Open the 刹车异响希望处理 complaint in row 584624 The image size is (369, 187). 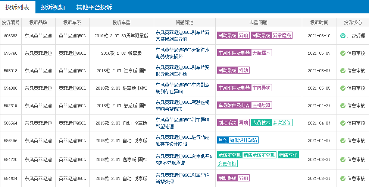click(182, 178)
